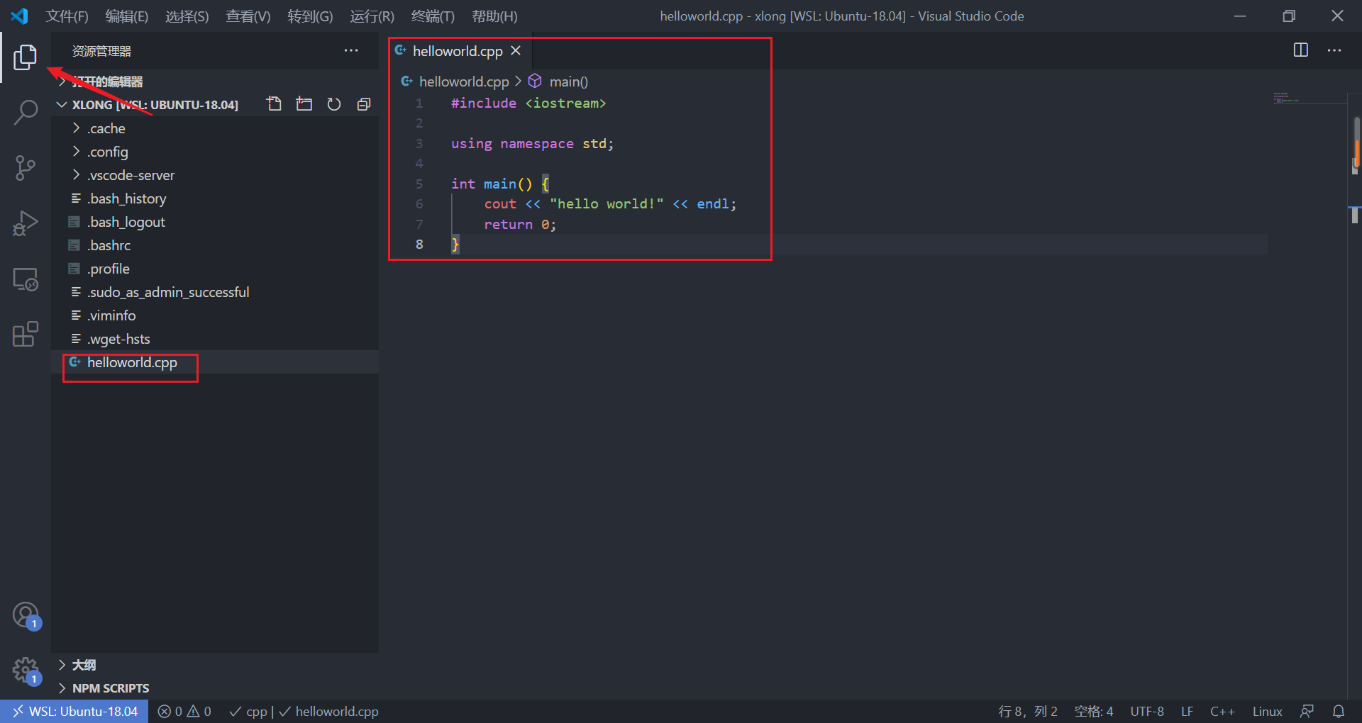Refresh the explorer file tree
1362x723 pixels.
[x=334, y=104]
